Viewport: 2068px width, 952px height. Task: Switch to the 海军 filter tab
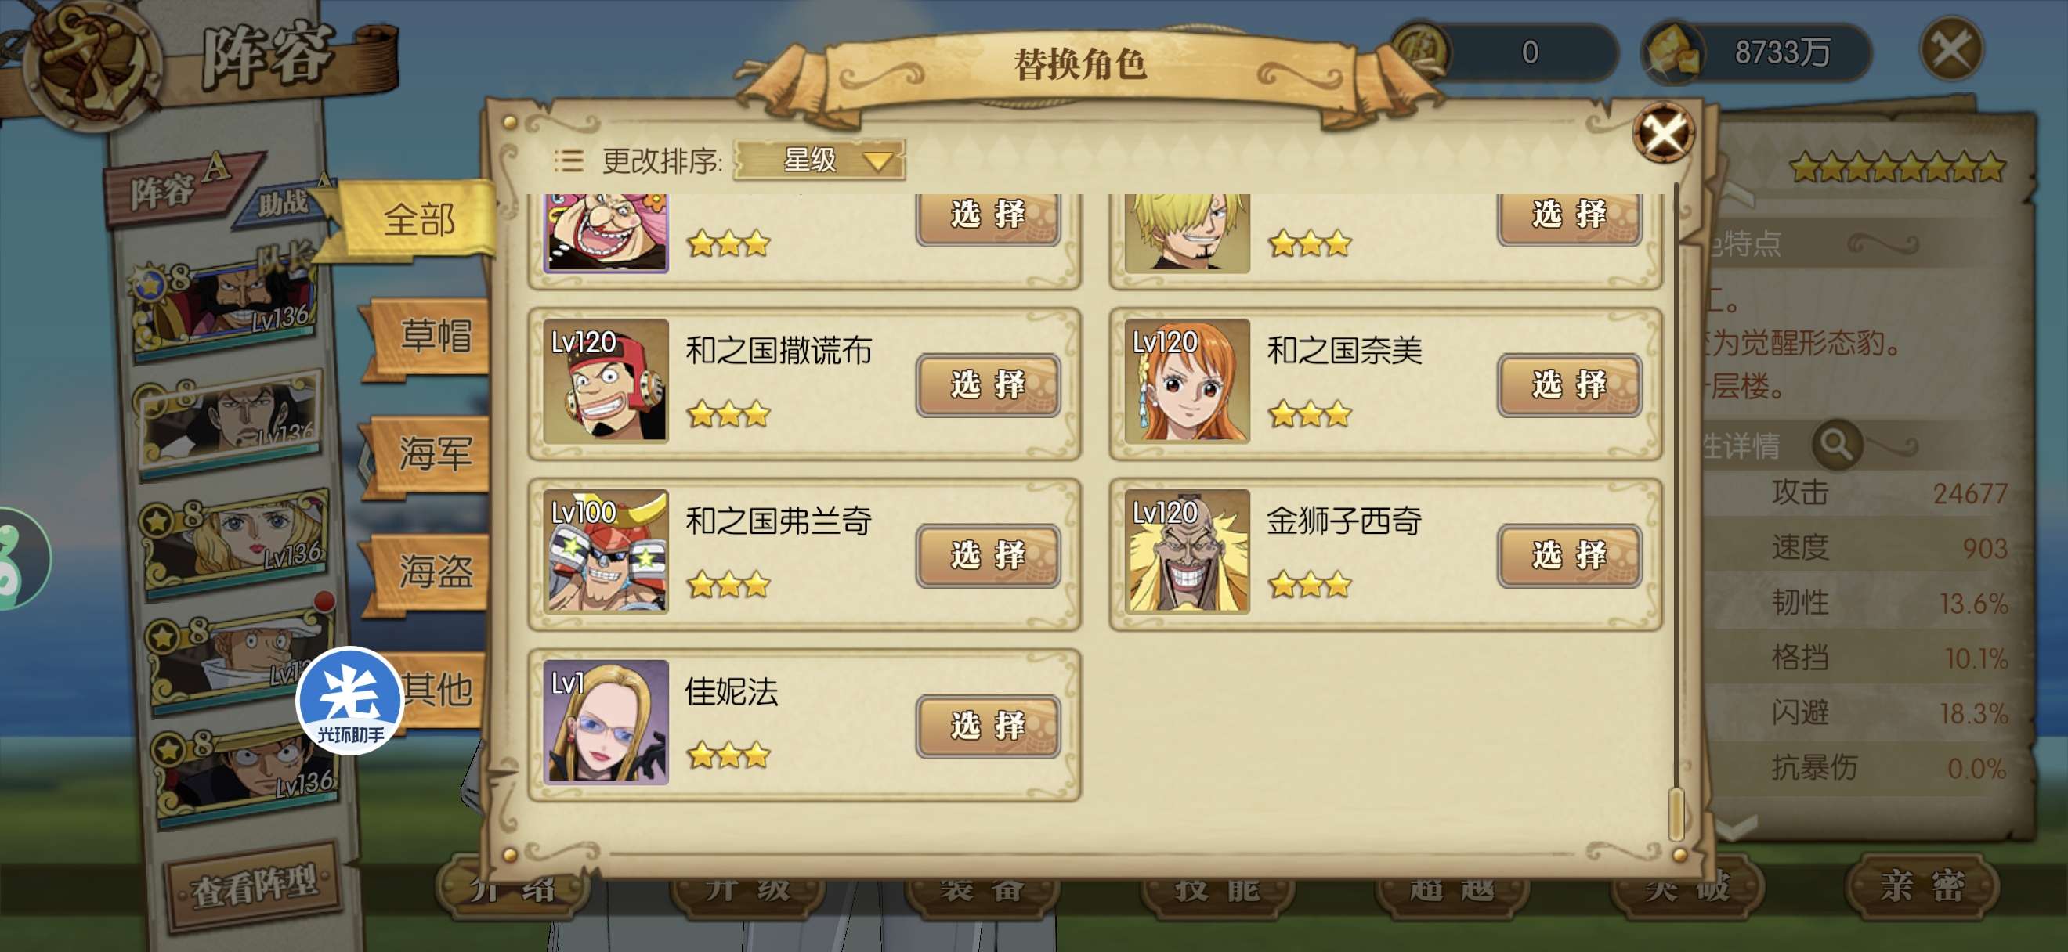pos(429,453)
